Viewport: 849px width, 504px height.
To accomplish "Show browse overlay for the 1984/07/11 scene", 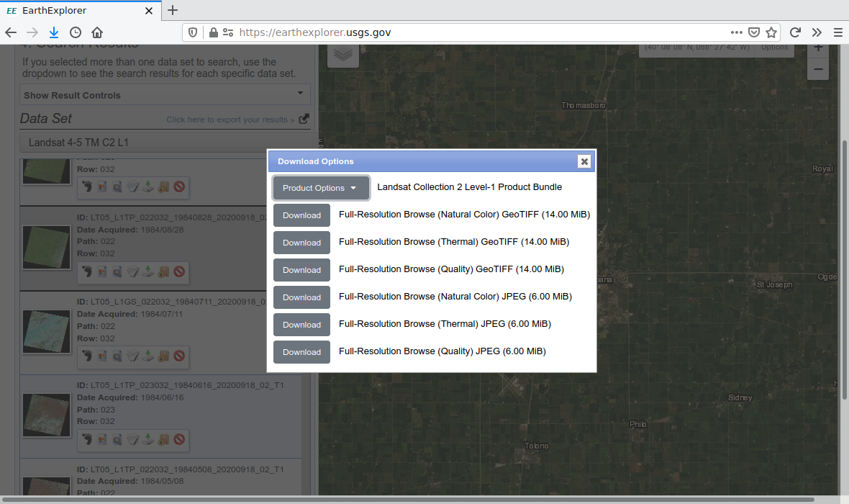I will coord(101,356).
